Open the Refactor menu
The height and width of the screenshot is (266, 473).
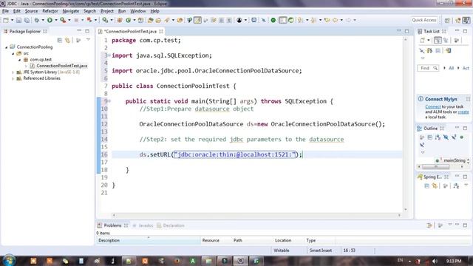[x=50, y=11]
